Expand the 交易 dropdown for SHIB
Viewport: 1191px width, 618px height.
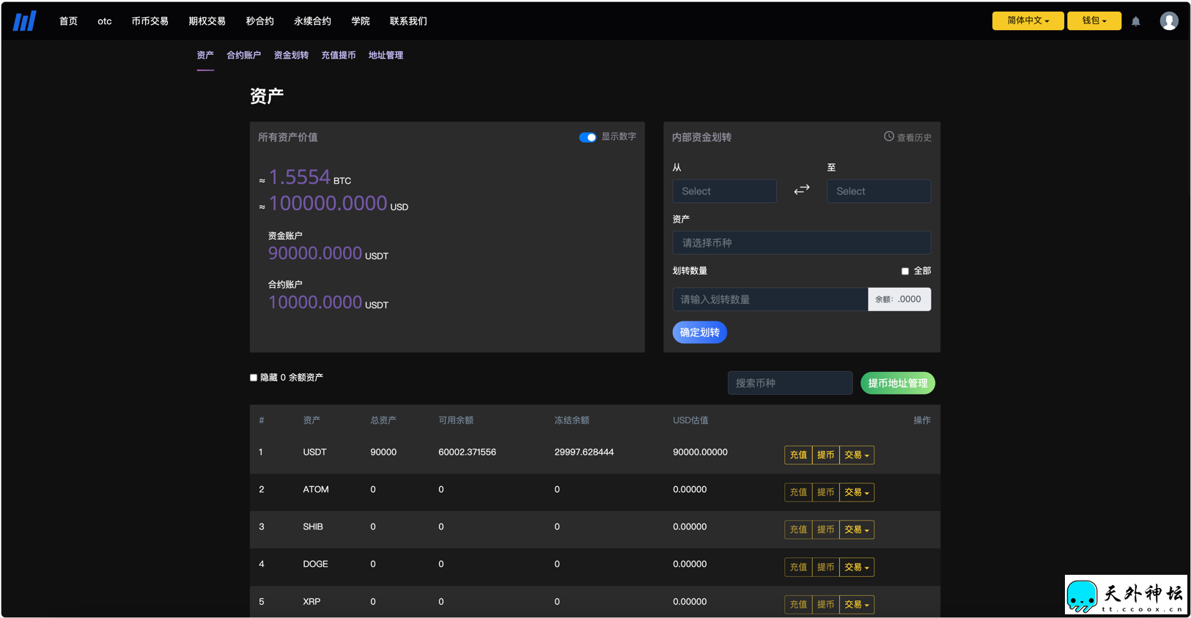[x=857, y=529]
